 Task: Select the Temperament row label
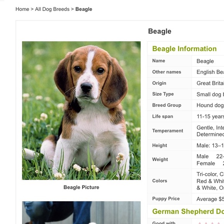pos(168,131)
